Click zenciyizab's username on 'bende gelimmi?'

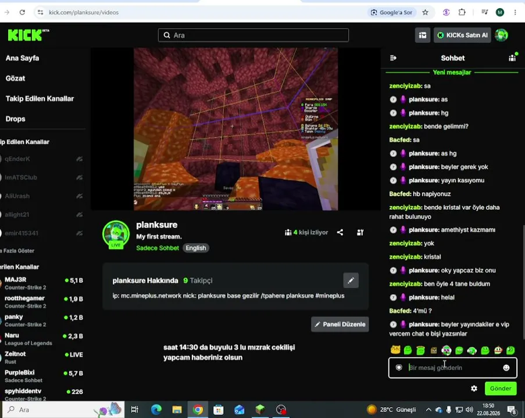click(405, 127)
